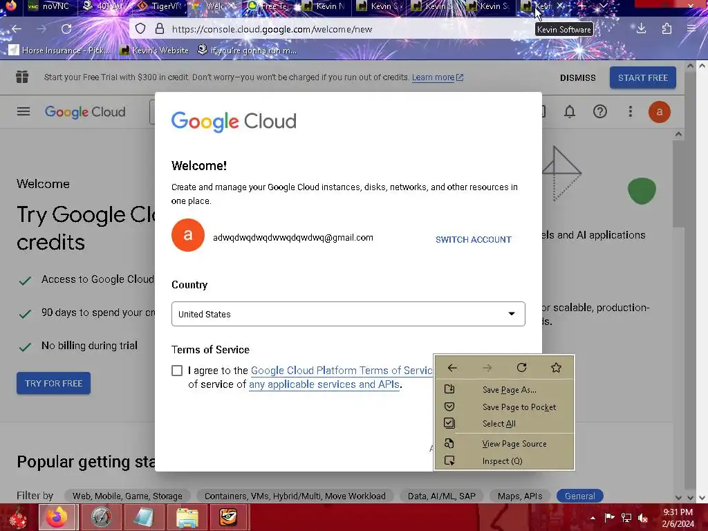Open Google Cloud Platform Terms of Service link
This screenshot has width=708, height=531.
click(x=342, y=371)
